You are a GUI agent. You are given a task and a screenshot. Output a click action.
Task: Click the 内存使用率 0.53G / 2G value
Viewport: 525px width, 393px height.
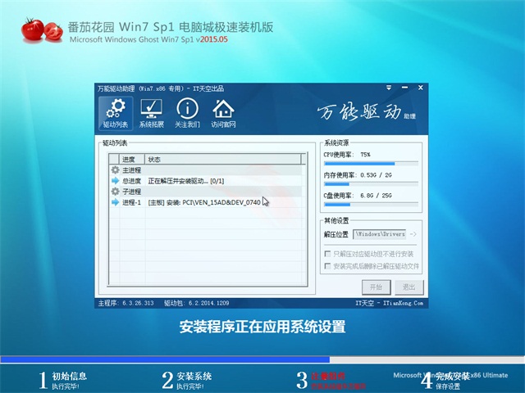point(376,175)
